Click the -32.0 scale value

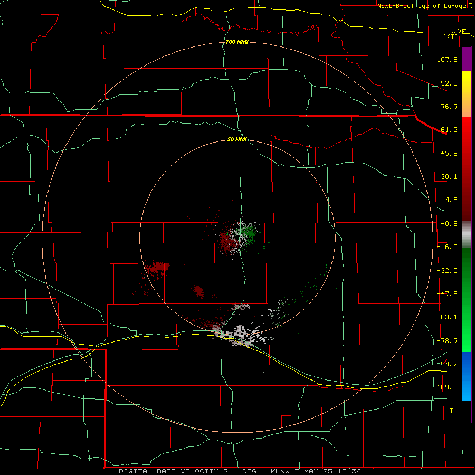pos(447,271)
